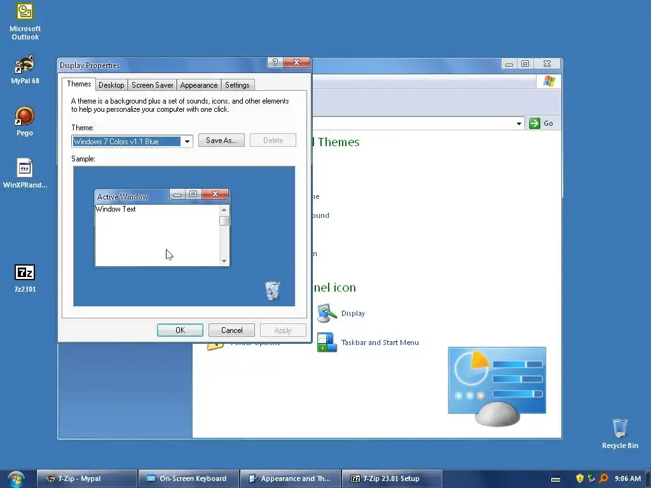This screenshot has width=651, height=488.
Task: Switch to On-Screen Keyboard taskbar button
Action: click(188, 478)
